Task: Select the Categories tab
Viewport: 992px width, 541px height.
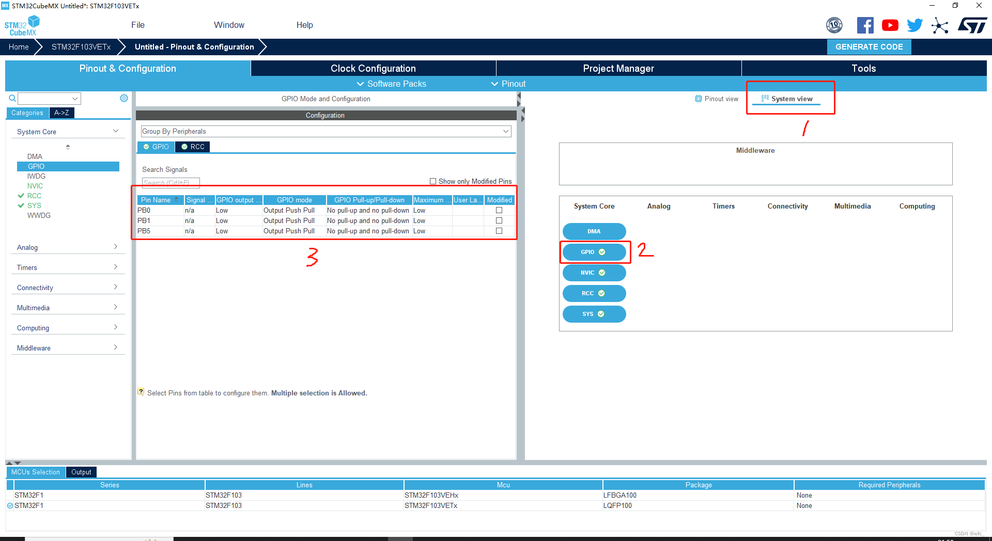Action: click(x=27, y=113)
